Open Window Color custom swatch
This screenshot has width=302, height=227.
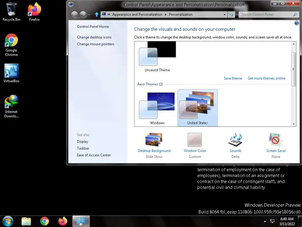(x=195, y=145)
